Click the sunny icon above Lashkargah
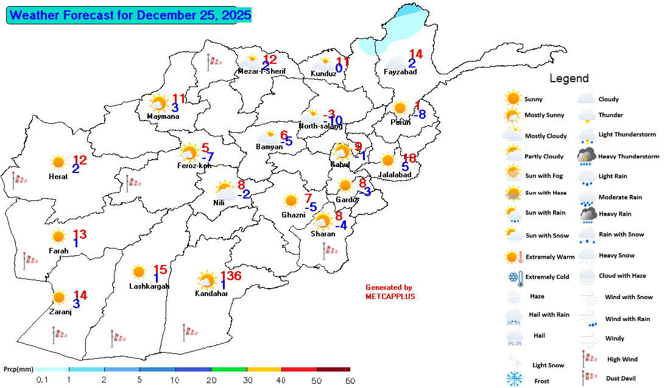Viewport: 670px width, 388px height. tap(139, 272)
